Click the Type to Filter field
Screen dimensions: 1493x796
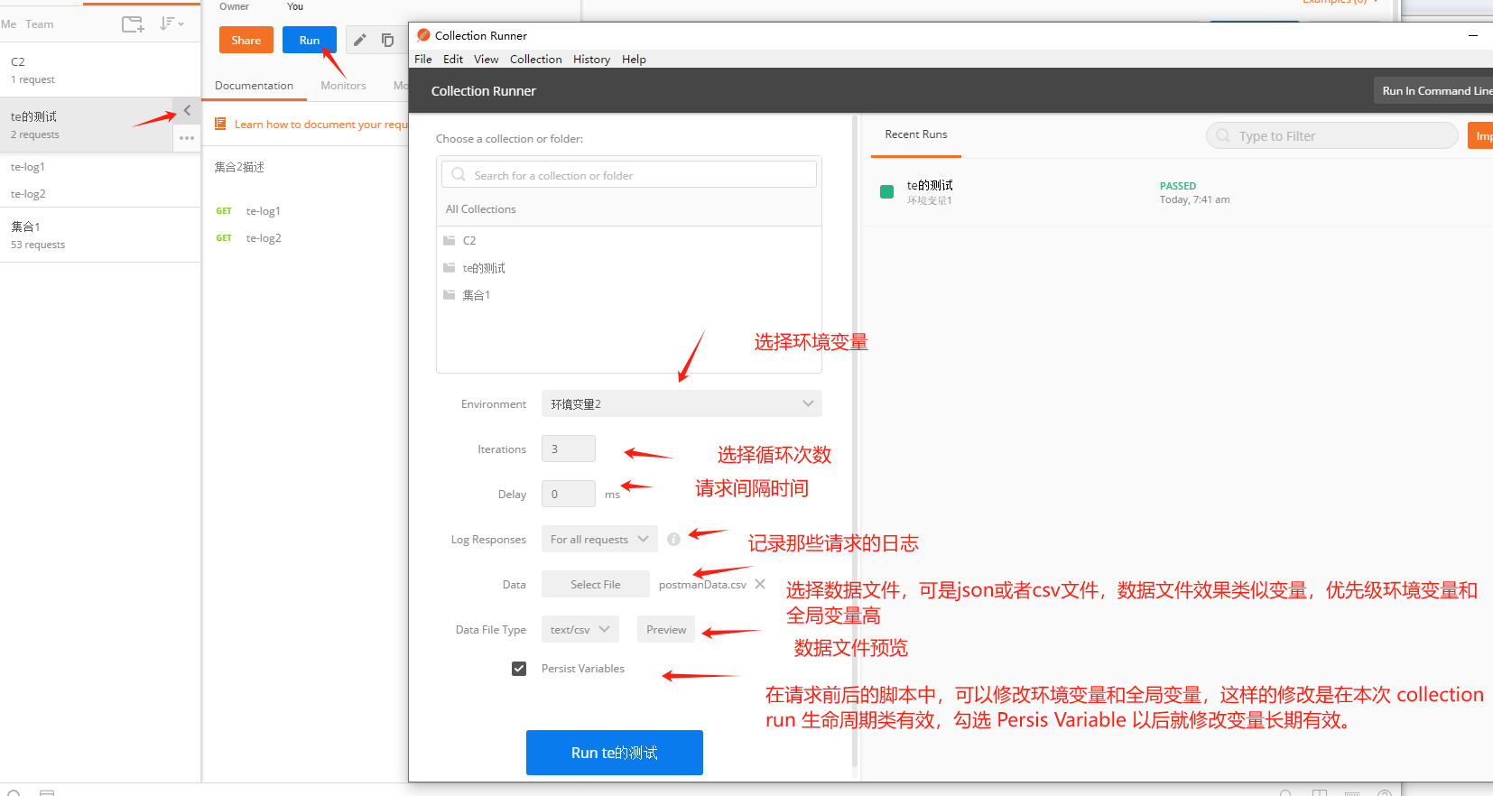(x=1332, y=135)
